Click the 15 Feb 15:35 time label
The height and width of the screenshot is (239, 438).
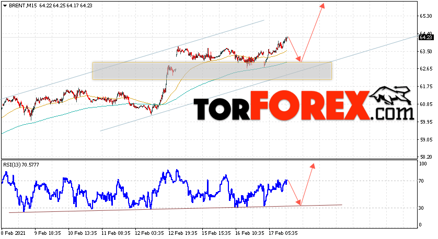point(216,233)
